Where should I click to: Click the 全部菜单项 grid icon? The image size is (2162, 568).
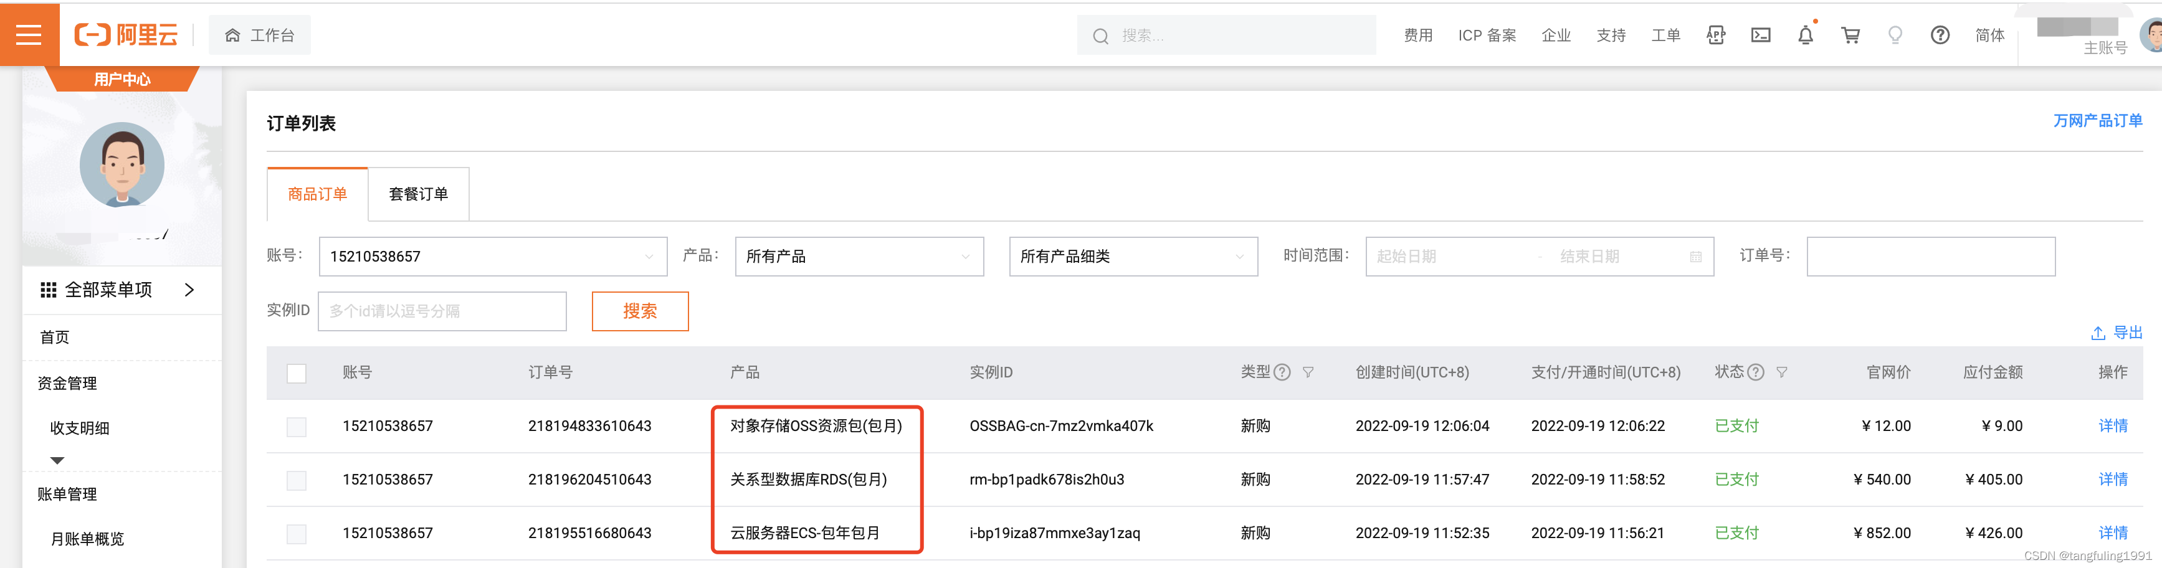(x=48, y=290)
